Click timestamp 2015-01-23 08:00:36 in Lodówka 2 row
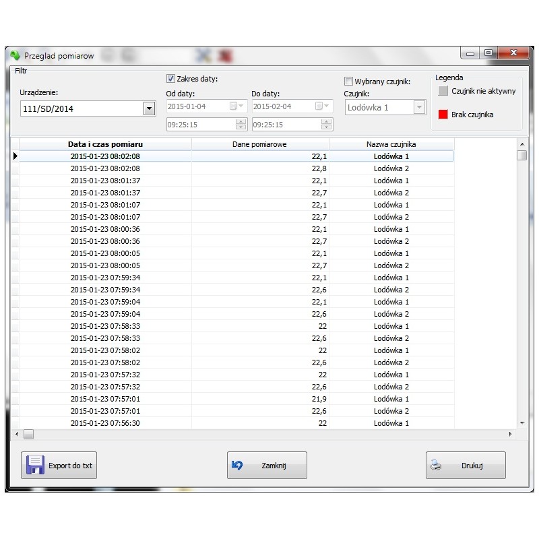This screenshot has width=539, height=539. click(105, 241)
